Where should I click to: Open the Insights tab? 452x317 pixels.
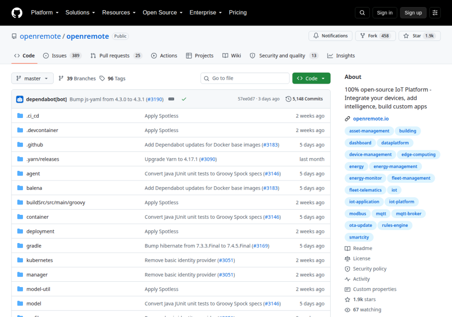pyautogui.click(x=341, y=56)
